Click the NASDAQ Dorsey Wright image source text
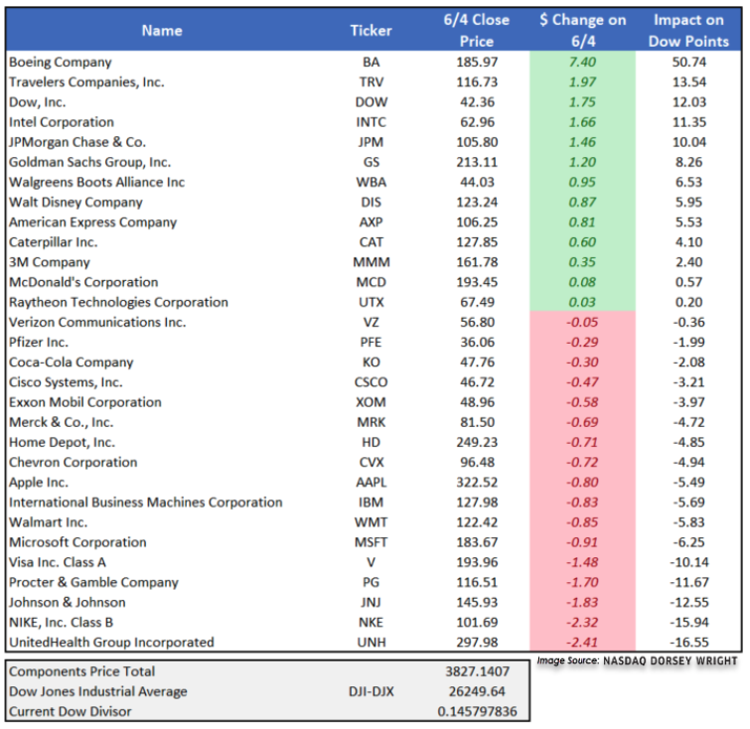The height and width of the screenshot is (729, 750). point(637,660)
